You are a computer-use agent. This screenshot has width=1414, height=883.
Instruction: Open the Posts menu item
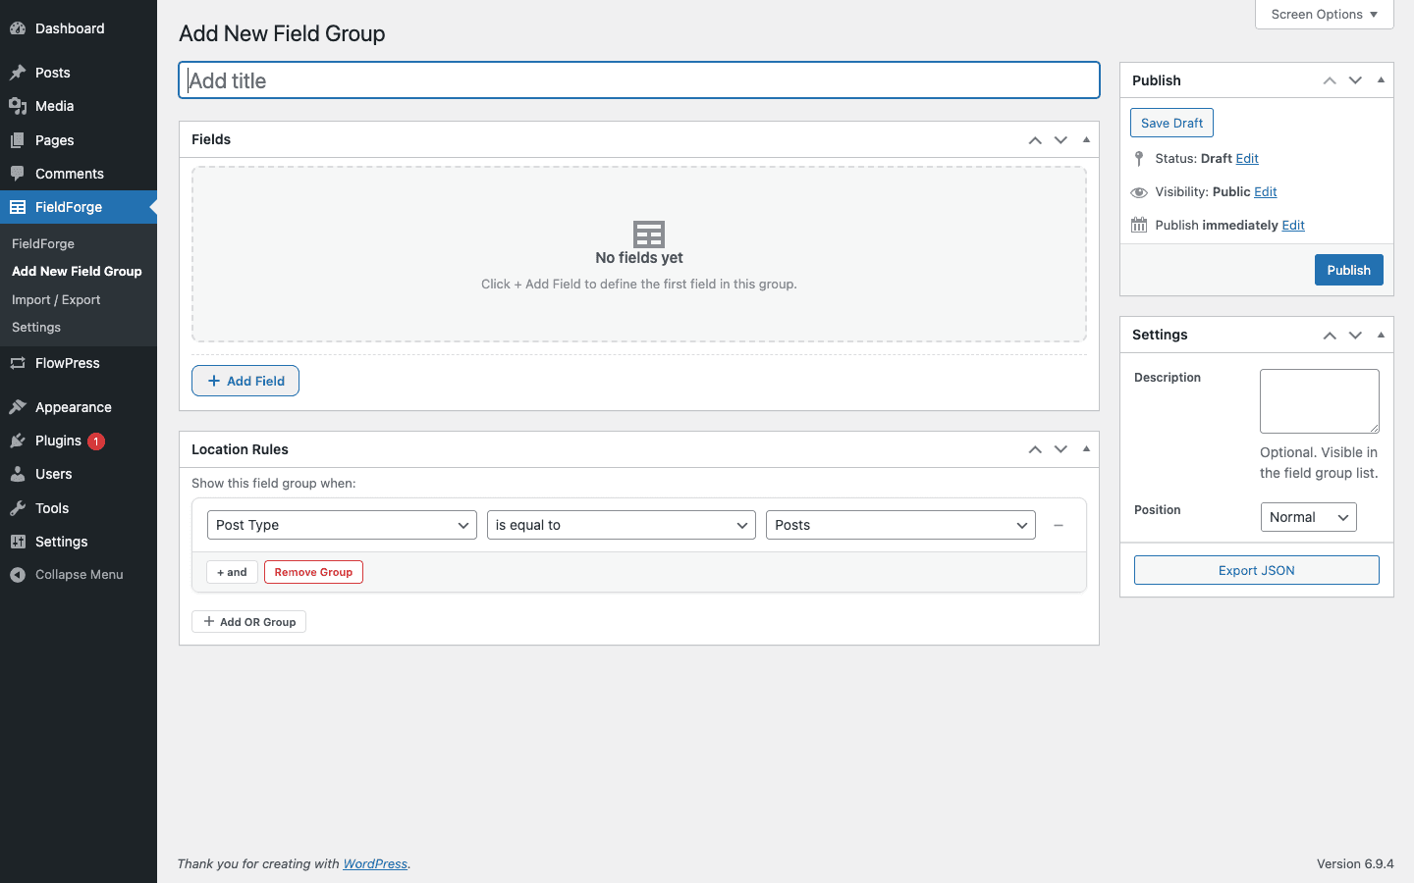click(79, 73)
